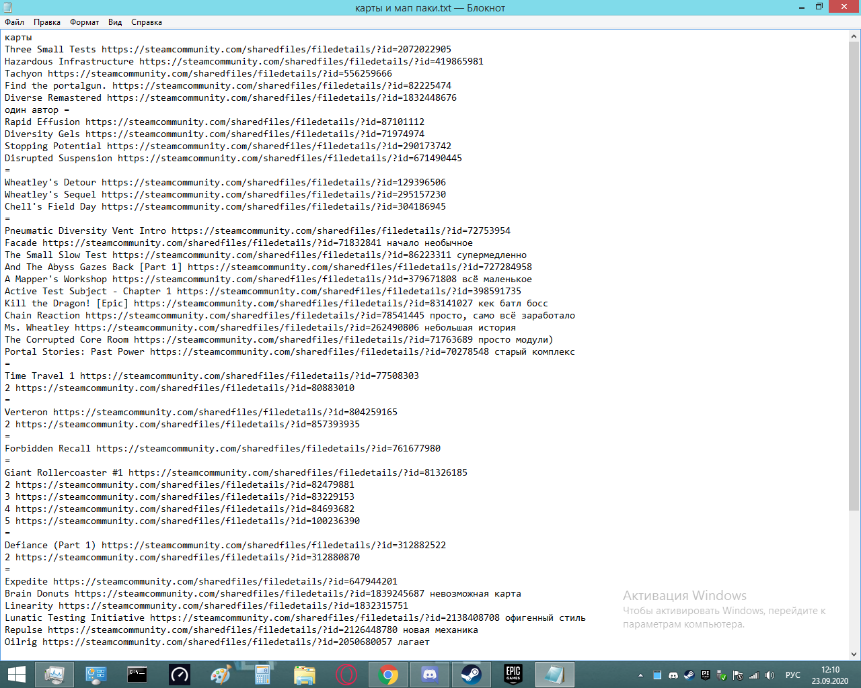Image resolution: width=861 pixels, height=688 pixels.
Task: Click the text "Three Small Tests"
Action: [50, 50]
